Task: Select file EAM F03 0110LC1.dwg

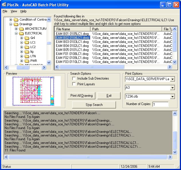Action: click(72, 62)
